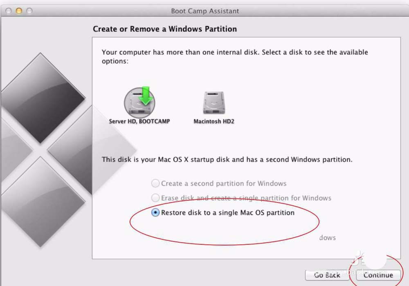Click the "Create or Remove a Windows Partition" heading
Screen dimensions: 409x286
coord(165,29)
